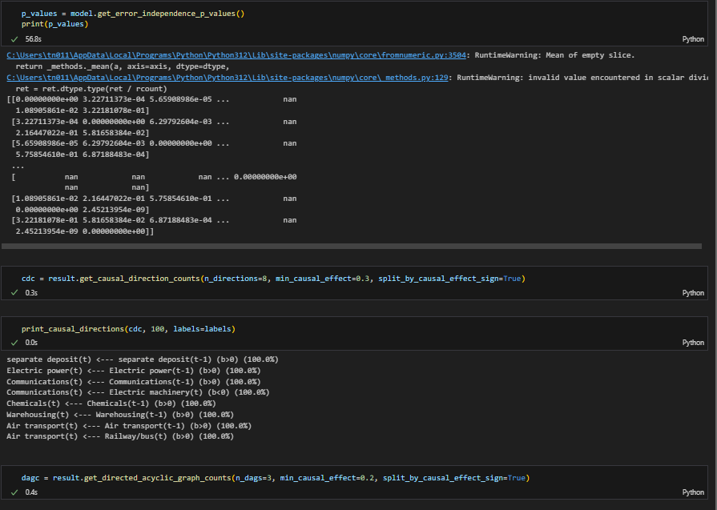Click Python label on the dagc cell
717x510 pixels.
(692, 492)
